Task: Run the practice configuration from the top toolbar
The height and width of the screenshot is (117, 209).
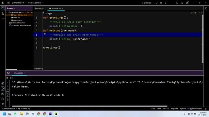Action: coord(156,3)
